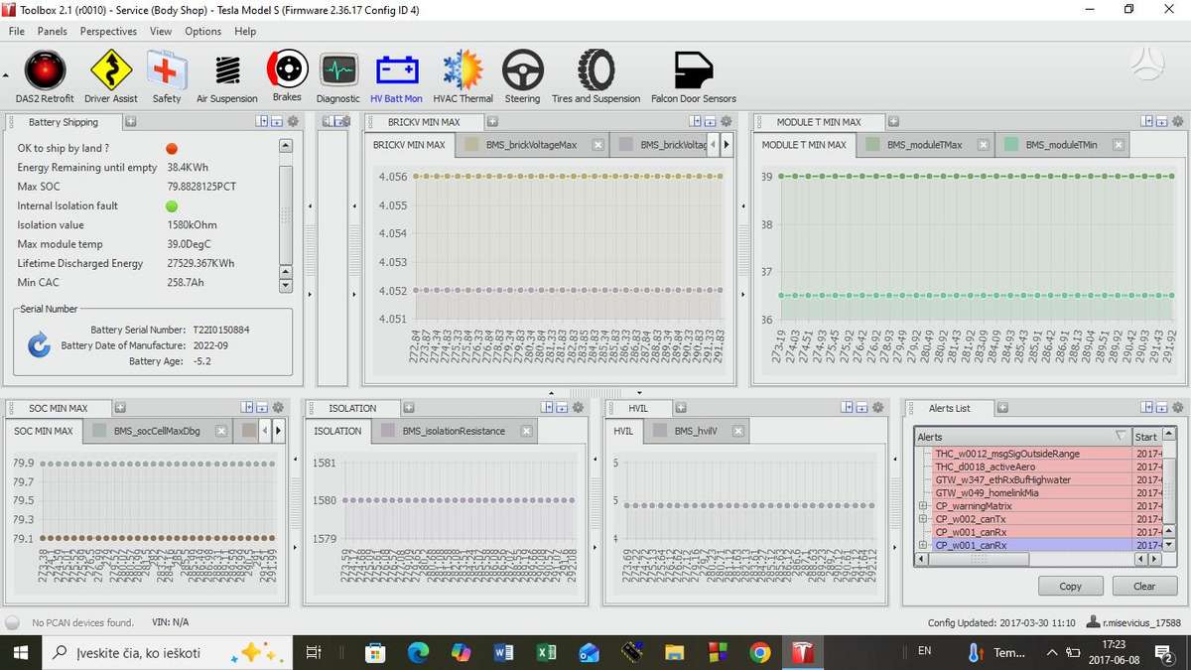1191x670 pixels.
Task: Open MODULE T MIN MAX panel settings gear
Action: click(1177, 122)
